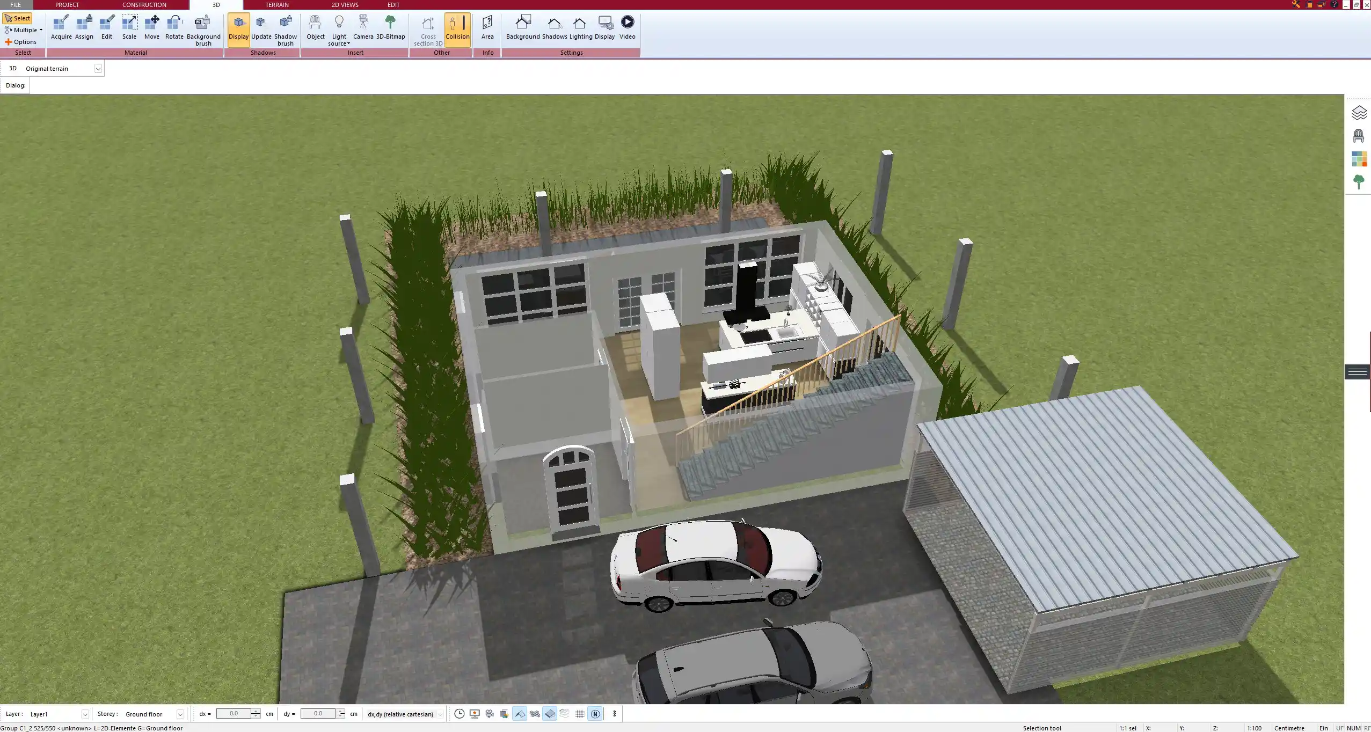The image size is (1371, 732).
Task: Insert a Light source
Action: (339, 27)
